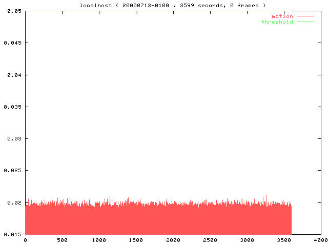Click the 2500 x-axis tick label
328x246 pixels.
point(210,240)
